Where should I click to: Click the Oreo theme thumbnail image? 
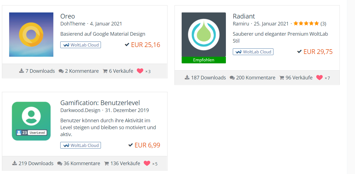point(31,35)
